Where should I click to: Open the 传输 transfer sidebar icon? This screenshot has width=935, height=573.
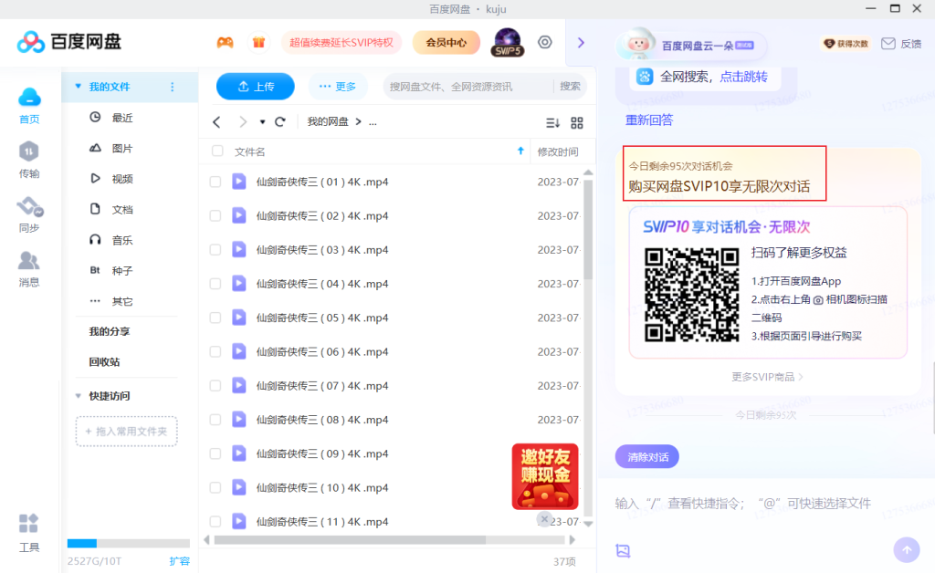click(x=29, y=158)
